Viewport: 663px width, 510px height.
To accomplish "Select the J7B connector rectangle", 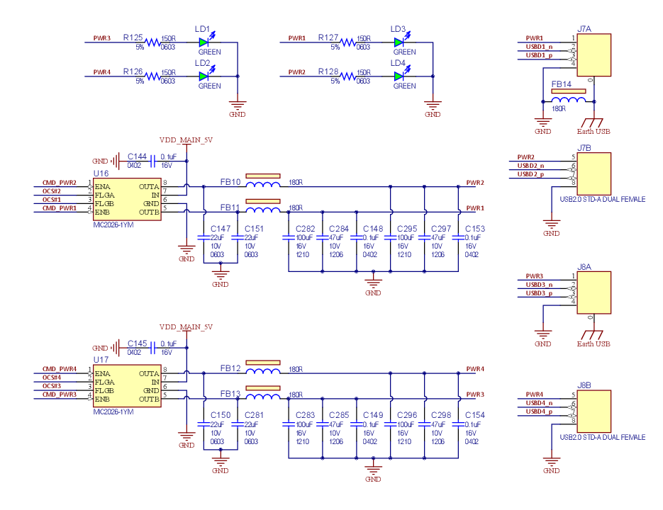I will (x=594, y=172).
